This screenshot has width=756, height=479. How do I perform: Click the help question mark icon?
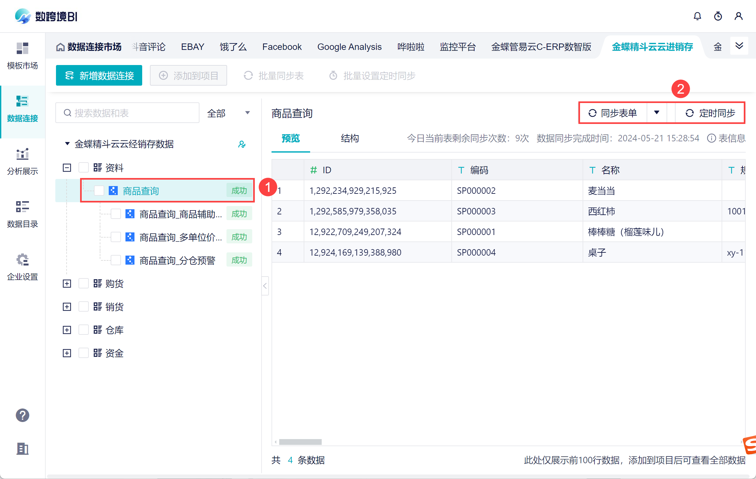click(23, 415)
